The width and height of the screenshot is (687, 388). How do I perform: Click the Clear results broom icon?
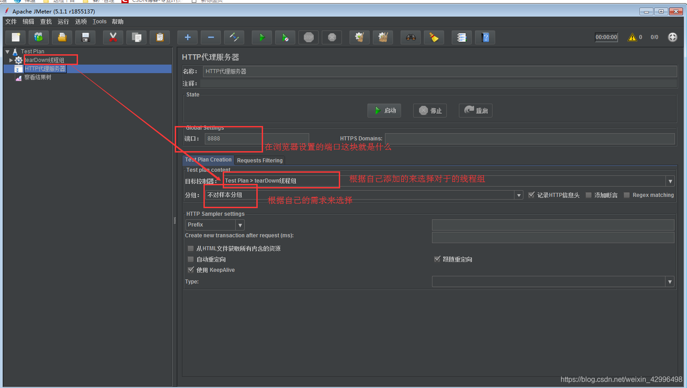359,37
